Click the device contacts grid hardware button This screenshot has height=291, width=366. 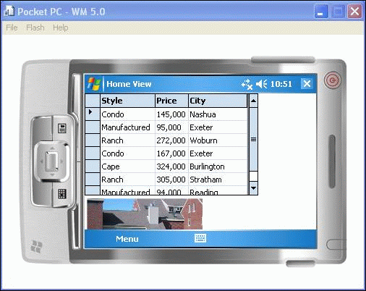pyautogui.click(x=62, y=194)
